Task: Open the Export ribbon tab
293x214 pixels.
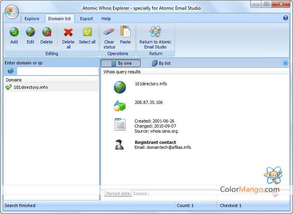Action: (86, 19)
